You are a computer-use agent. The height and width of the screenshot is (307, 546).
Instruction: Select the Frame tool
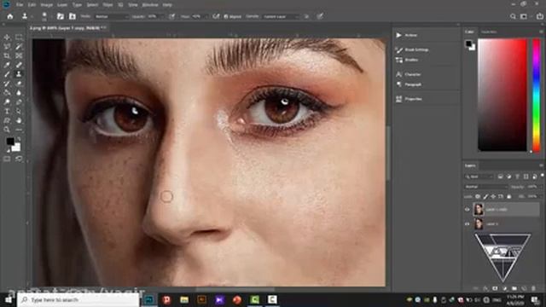click(19, 55)
